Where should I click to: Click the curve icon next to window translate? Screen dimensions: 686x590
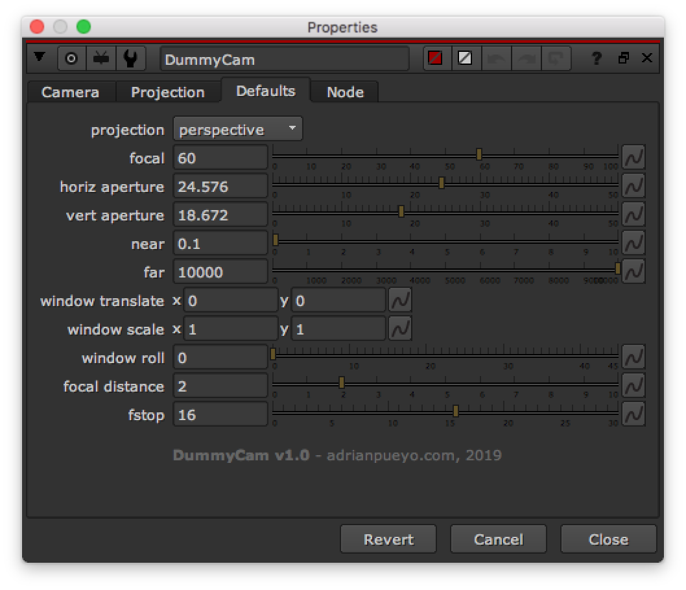coord(400,300)
